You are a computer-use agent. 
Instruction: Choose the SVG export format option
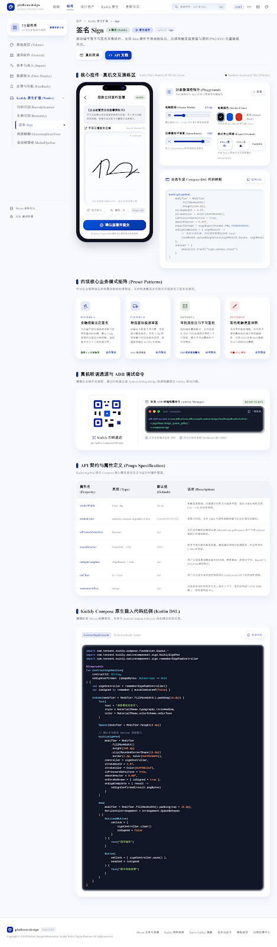coord(241,144)
